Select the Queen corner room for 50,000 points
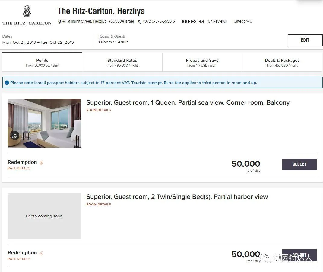This screenshot has height=272, width=323. pyautogui.click(x=299, y=164)
